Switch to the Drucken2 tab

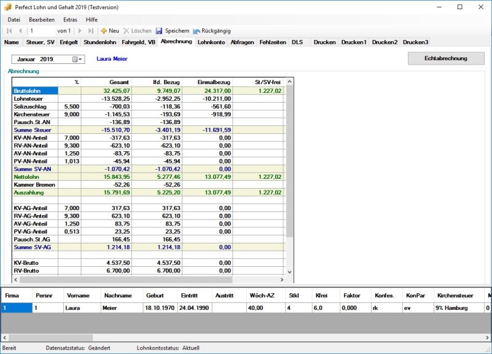[385, 42]
